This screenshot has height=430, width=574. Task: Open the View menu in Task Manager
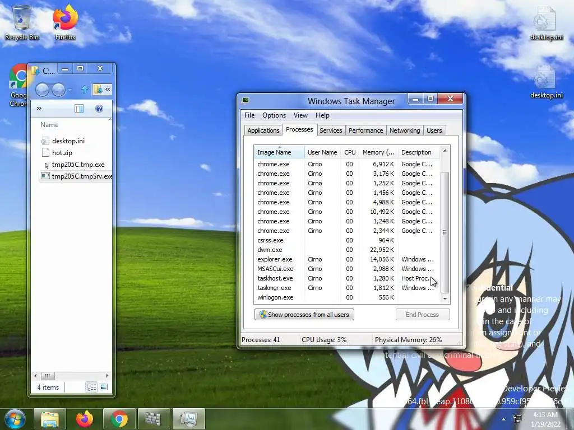300,115
